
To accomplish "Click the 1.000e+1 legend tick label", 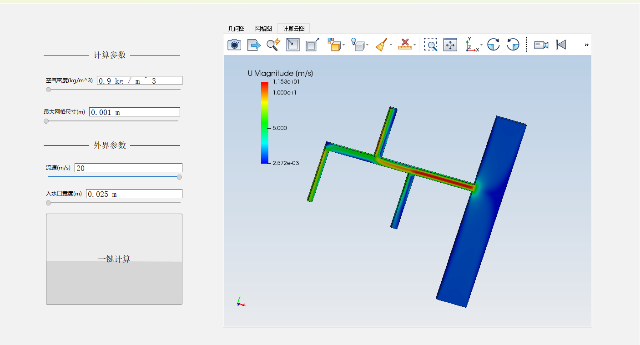I will point(284,92).
